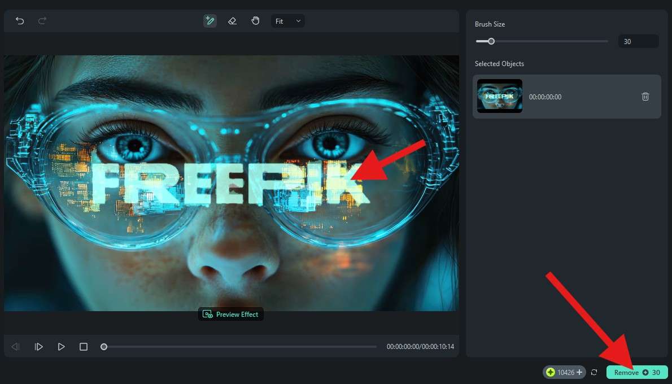The image size is (672, 384).
Task: Step to next frame
Action: 38,346
